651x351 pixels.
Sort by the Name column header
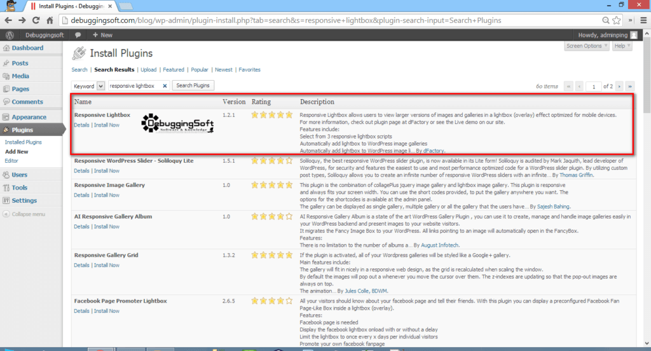click(83, 102)
